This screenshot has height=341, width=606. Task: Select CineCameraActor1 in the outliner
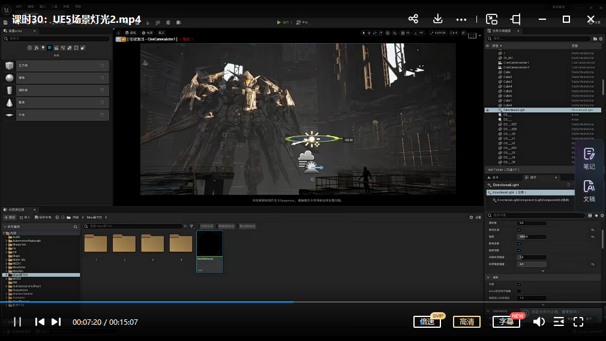pos(516,62)
